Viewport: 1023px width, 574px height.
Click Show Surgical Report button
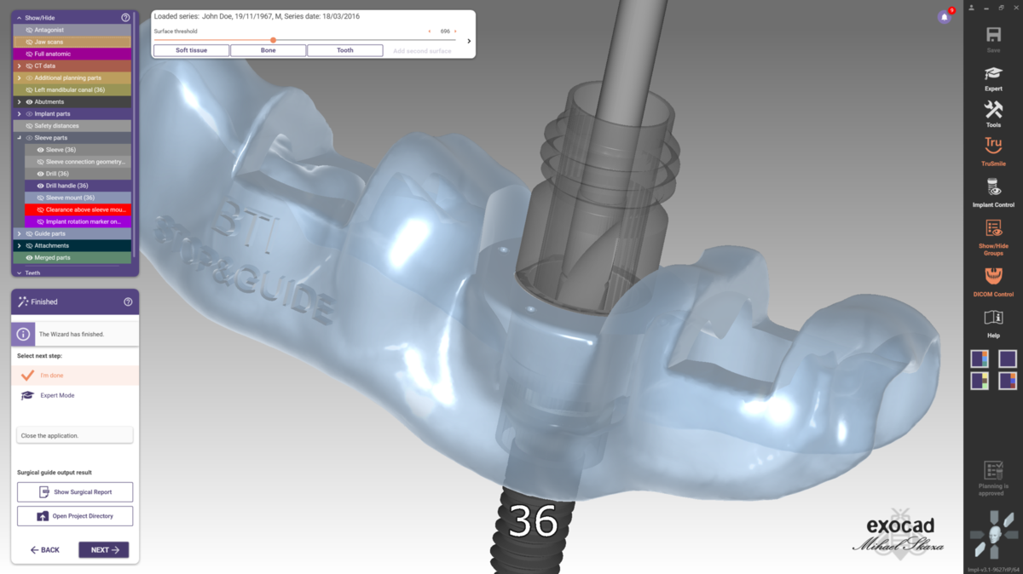(75, 492)
